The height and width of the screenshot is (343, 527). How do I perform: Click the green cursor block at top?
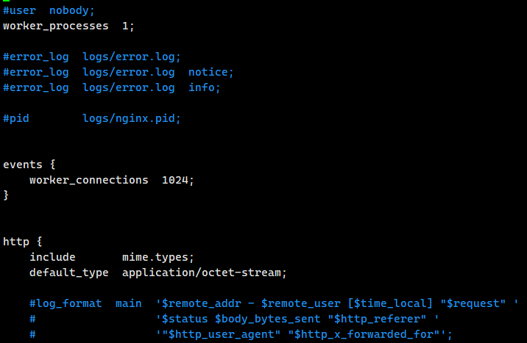coord(6,1)
